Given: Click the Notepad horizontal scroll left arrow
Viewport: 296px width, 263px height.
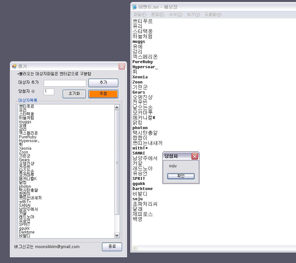Looking at the screenshot, I should point(135,248).
